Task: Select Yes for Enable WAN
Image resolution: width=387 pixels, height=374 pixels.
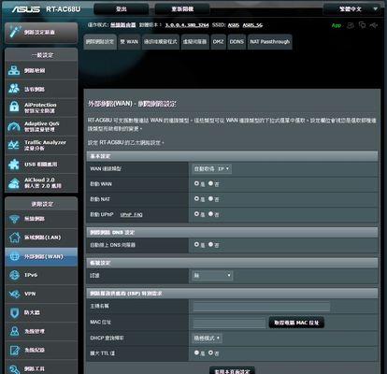Action: pos(196,183)
